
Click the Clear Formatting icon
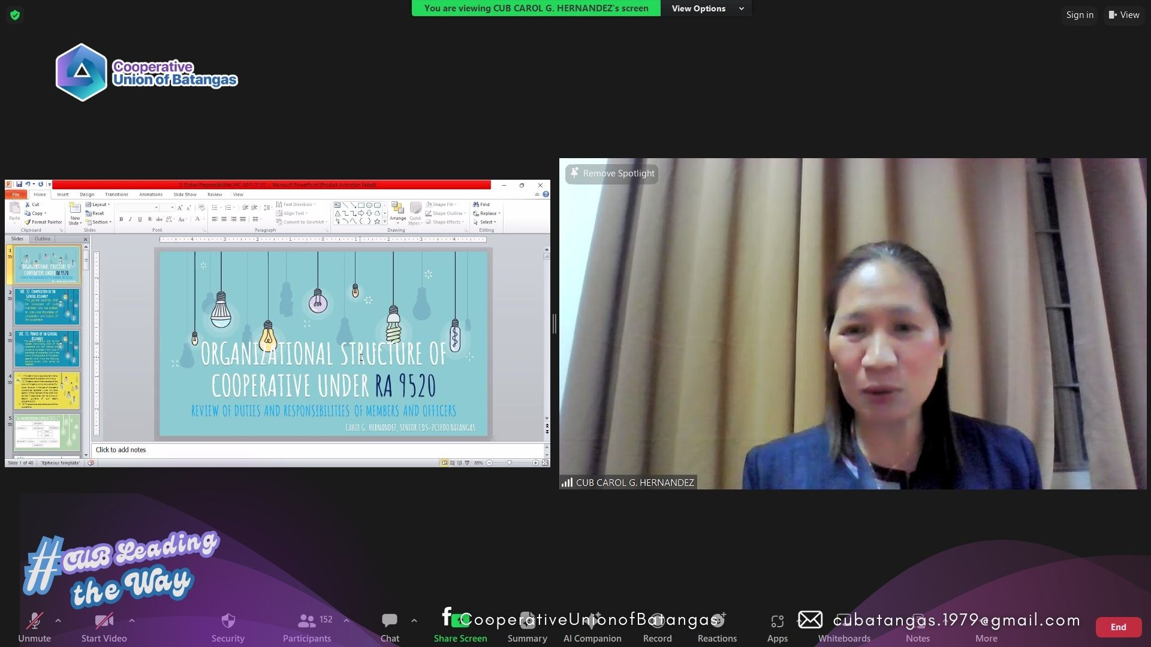point(201,207)
